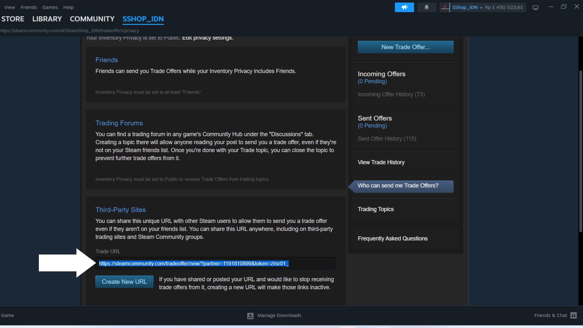Open the notifications bell
This screenshot has width=583, height=328.
pyautogui.click(x=426, y=7)
